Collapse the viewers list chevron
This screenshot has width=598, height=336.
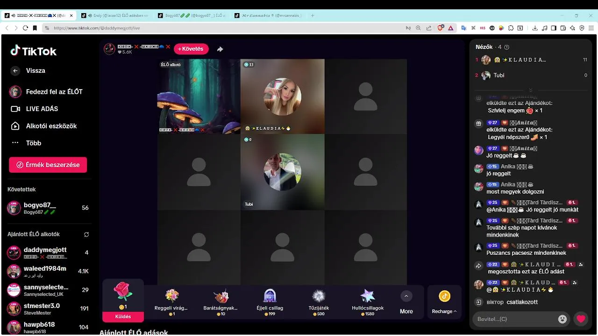[530, 90]
